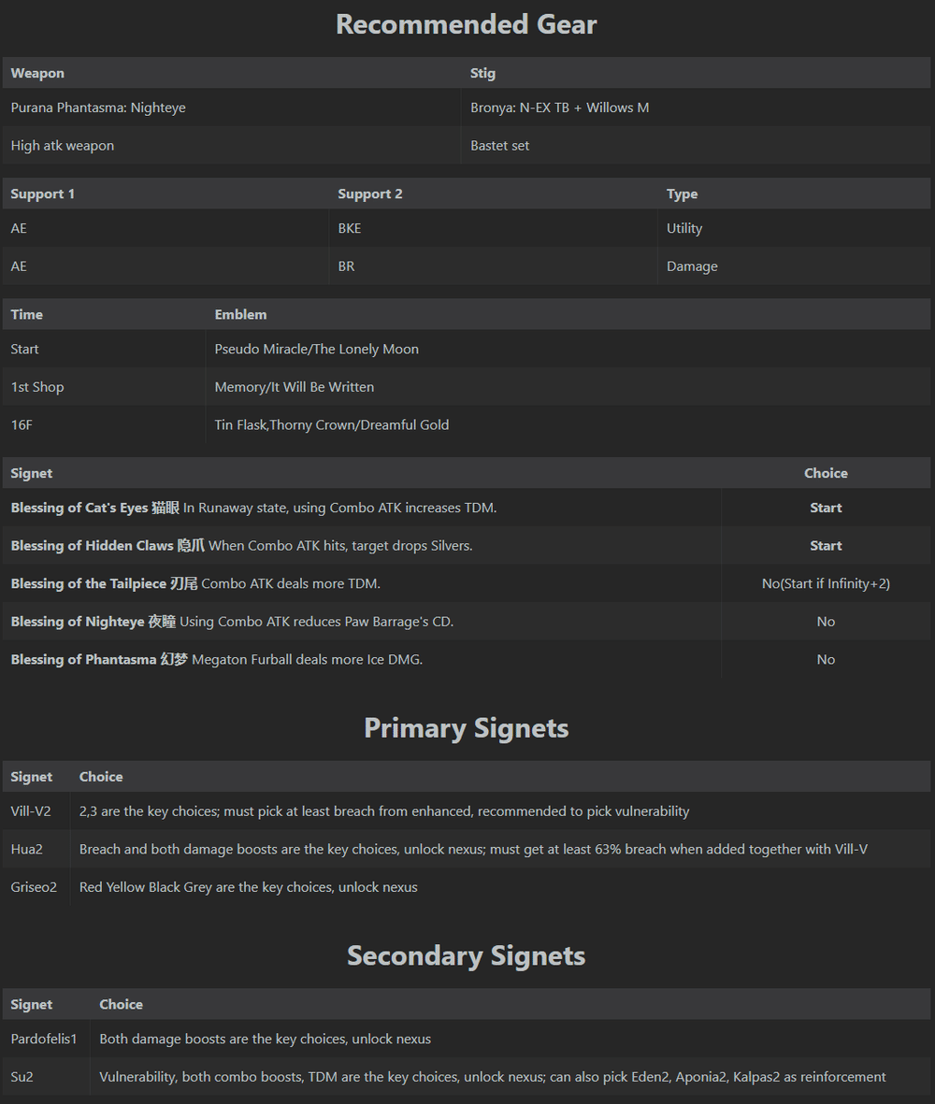Viewport: 935px width, 1104px height.
Task: Click the Primary Signets heading
Action: 466,728
